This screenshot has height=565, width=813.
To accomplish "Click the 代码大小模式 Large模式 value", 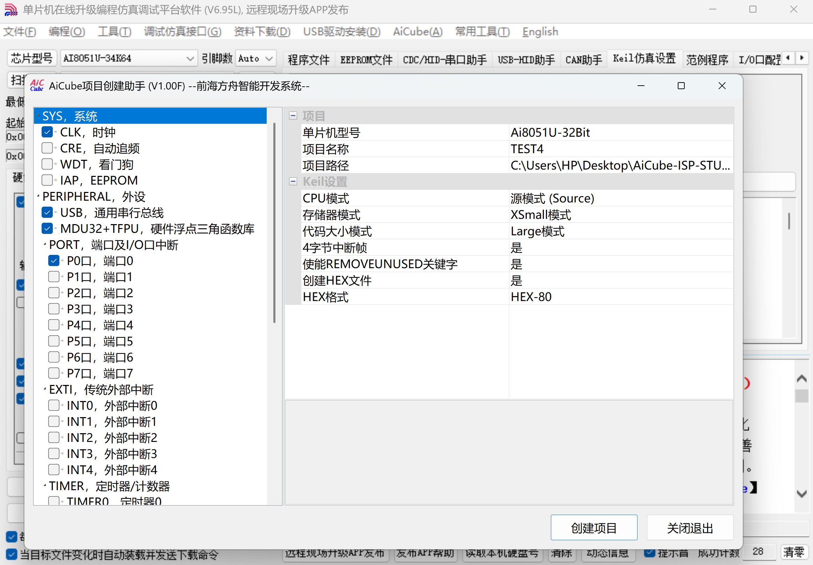I will [621, 231].
